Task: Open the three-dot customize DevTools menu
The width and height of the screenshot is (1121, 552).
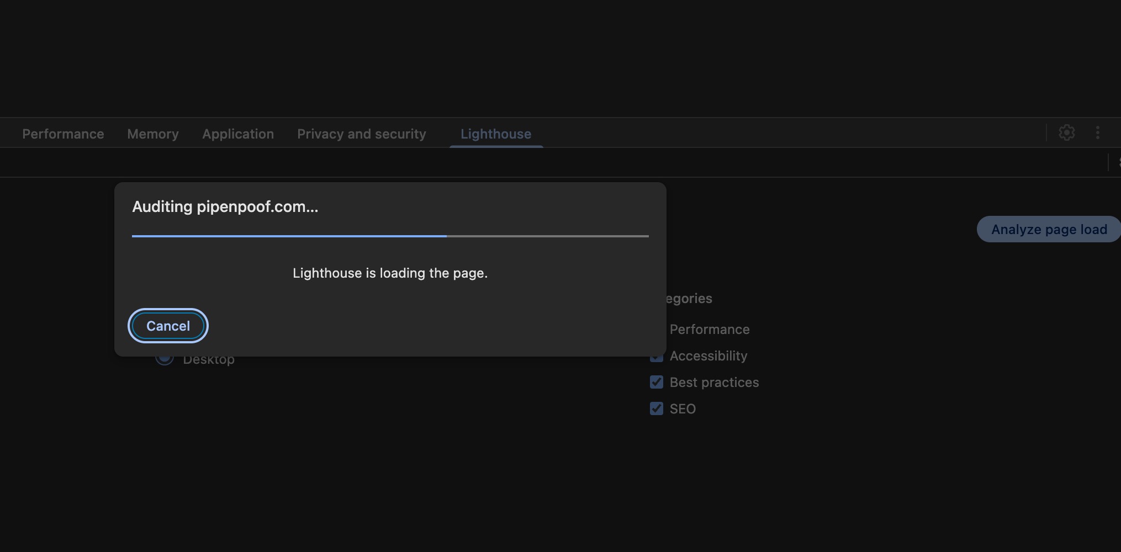Action: pyautogui.click(x=1097, y=132)
